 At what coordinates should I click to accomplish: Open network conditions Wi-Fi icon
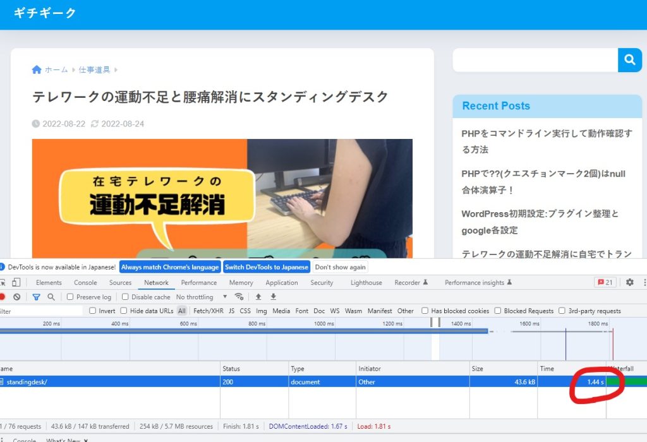click(x=239, y=297)
